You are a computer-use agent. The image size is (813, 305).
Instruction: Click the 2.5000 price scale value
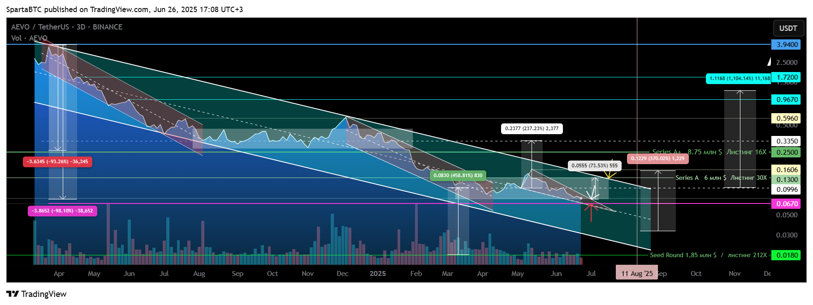pos(787,62)
